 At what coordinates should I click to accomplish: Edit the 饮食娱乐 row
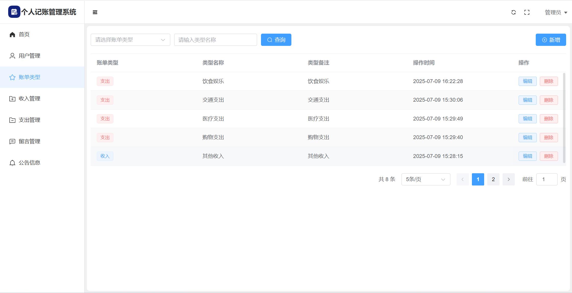pos(527,81)
